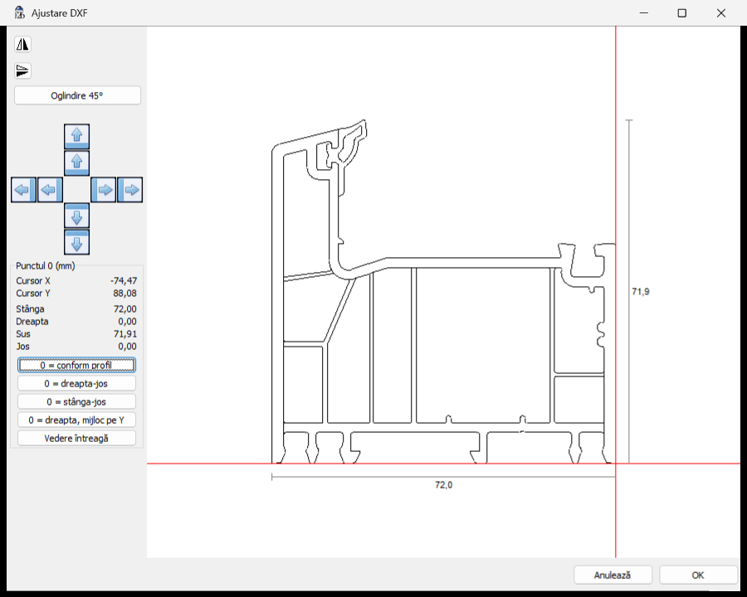Image resolution: width=747 pixels, height=597 pixels.
Task: Click the outermost right arrow button
Action: coord(130,190)
